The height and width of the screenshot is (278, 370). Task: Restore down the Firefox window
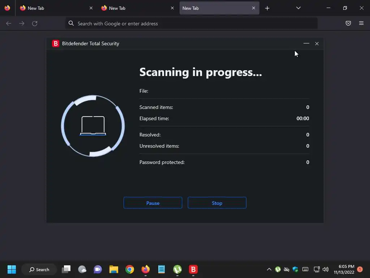tap(345, 8)
